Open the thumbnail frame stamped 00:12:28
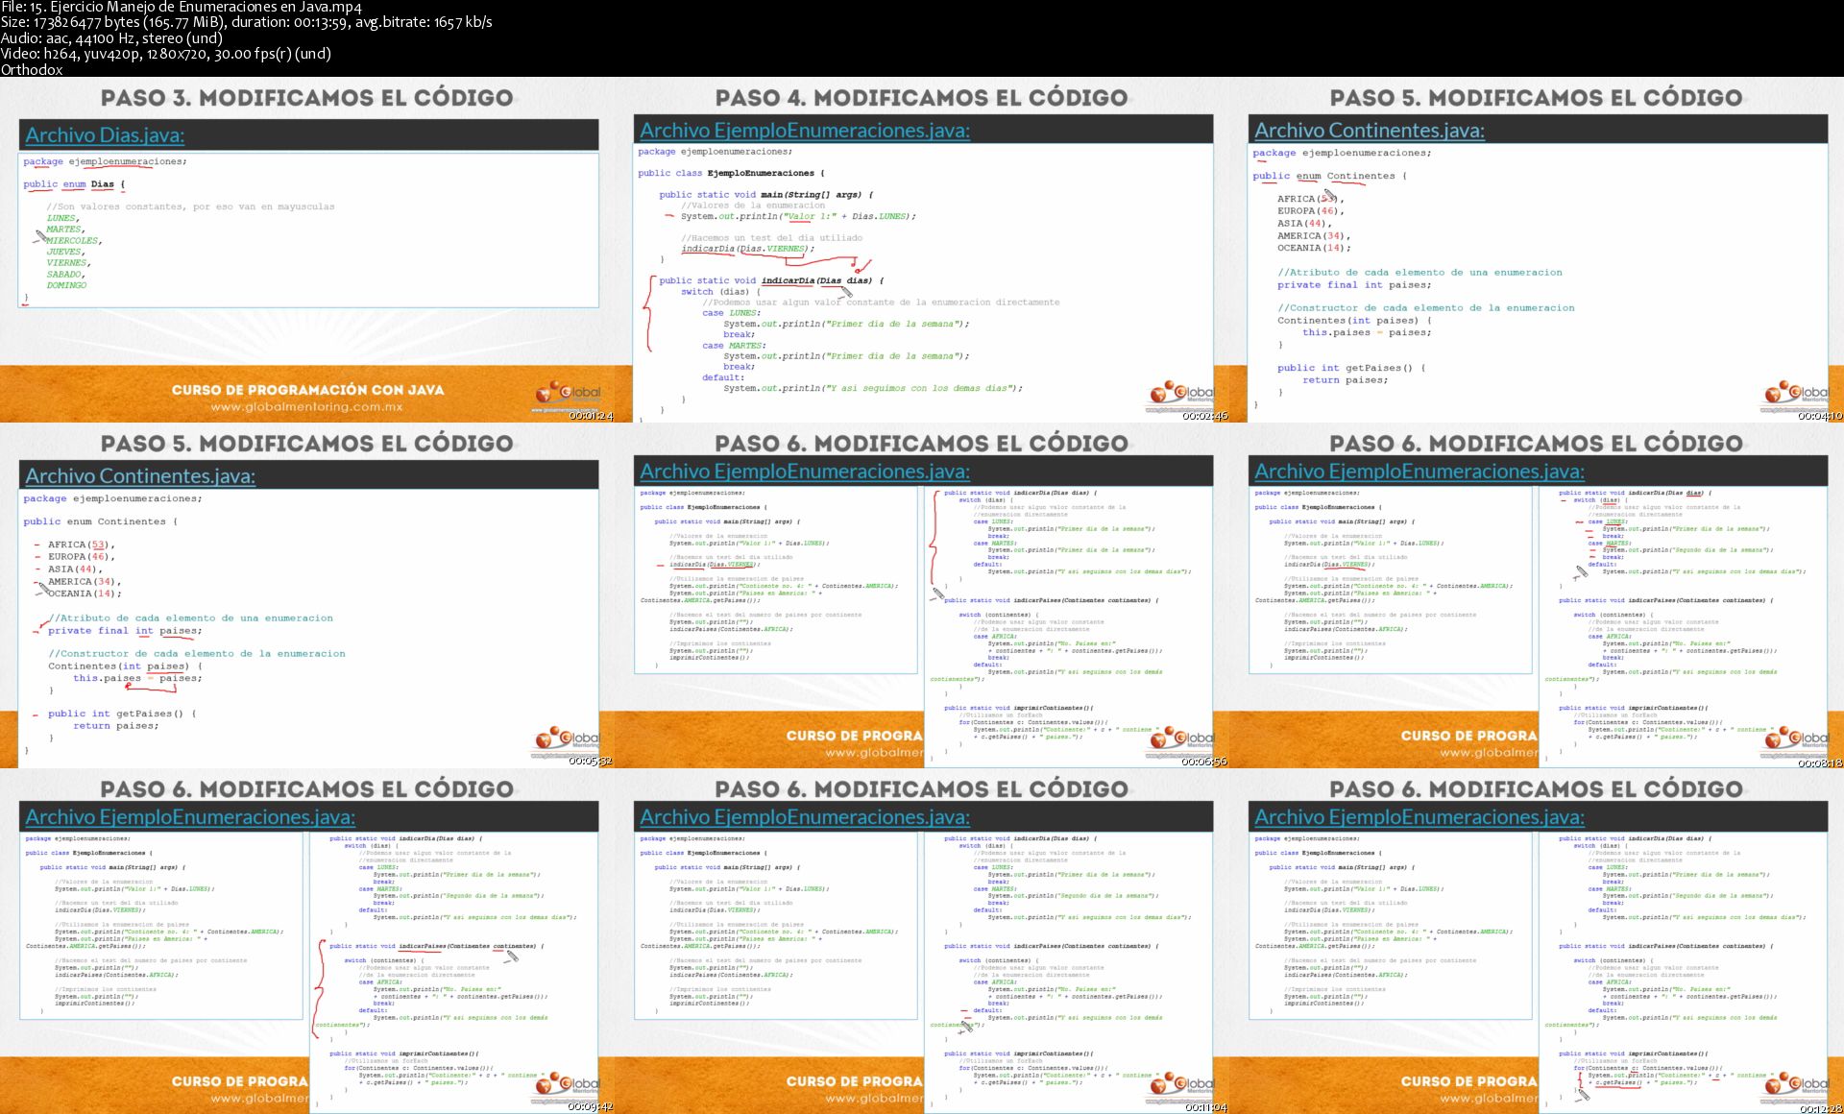Image resolution: width=1844 pixels, height=1114 pixels. tap(1537, 941)
